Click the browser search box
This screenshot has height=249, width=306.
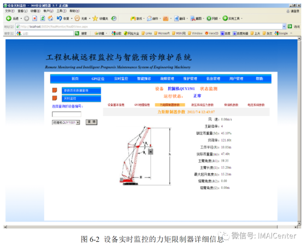[x=45, y=33]
